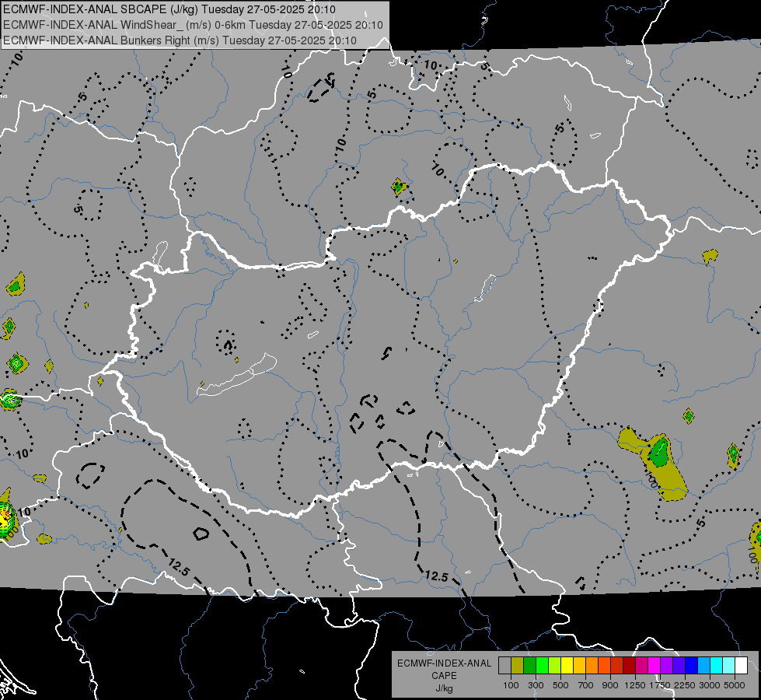Click the ECMWF-INDEX-ANAL text in the legend box
This screenshot has width=761, height=700.
click(444, 663)
